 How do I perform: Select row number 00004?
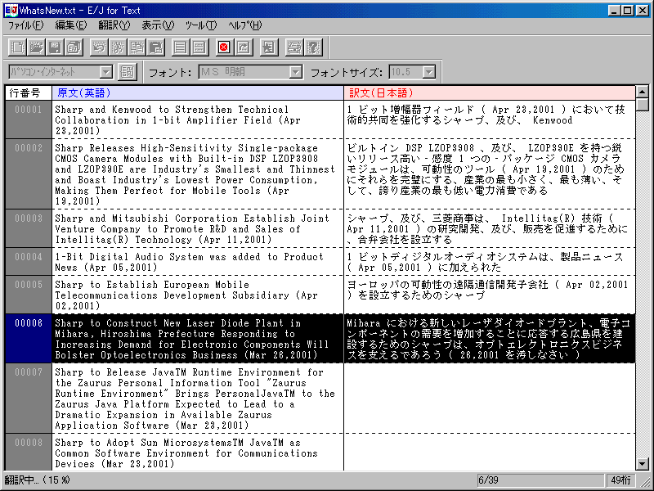coord(29,261)
